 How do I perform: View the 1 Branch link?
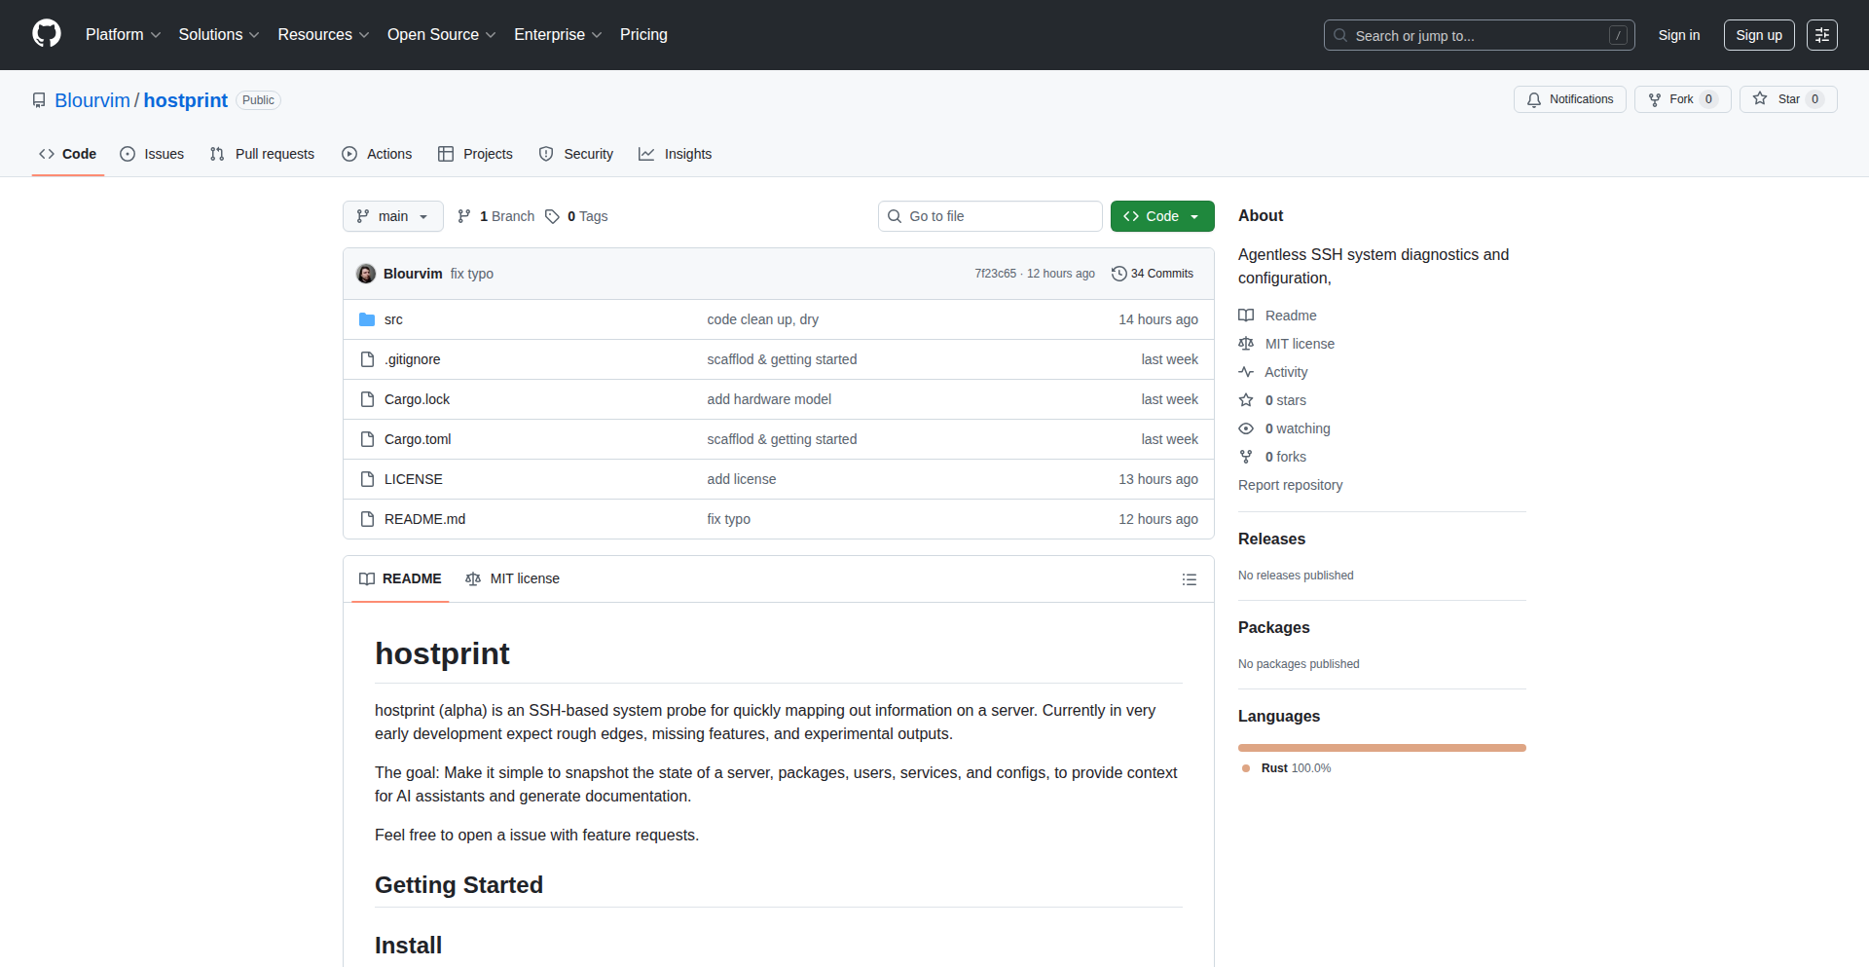point(496,216)
